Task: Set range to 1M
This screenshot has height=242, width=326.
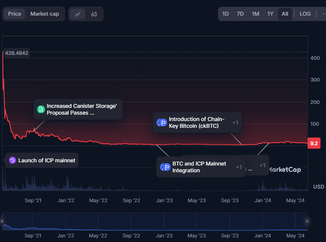Action: [255, 14]
